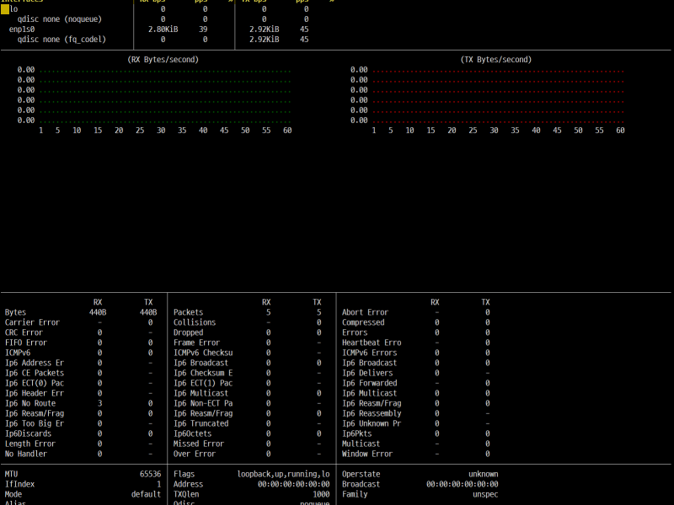The height and width of the screenshot is (505, 674).
Task: Click the TXQlen value 1000
Action: click(x=321, y=494)
